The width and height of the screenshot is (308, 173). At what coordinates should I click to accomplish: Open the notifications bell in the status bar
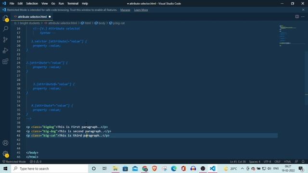pyautogui.click(x=303, y=161)
